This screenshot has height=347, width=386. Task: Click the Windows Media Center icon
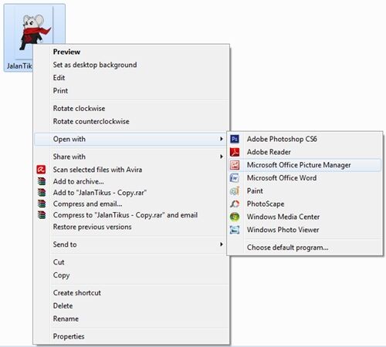[235, 217]
